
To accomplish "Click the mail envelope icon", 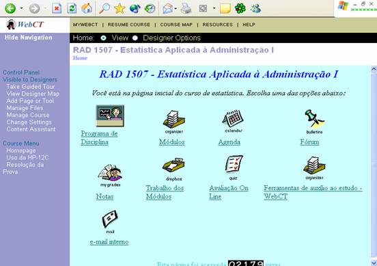I will pyautogui.click(x=110, y=219).
